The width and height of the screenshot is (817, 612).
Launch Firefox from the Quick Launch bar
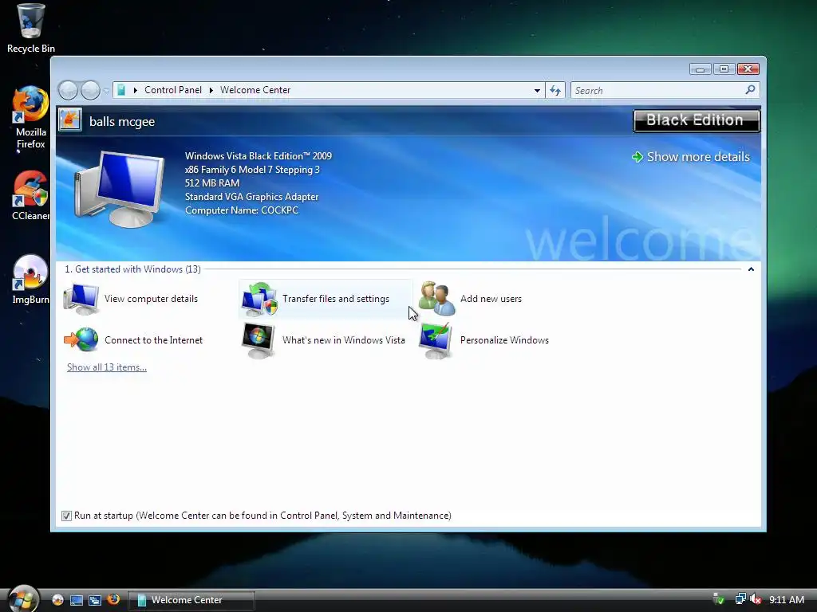[x=113, y=599]
